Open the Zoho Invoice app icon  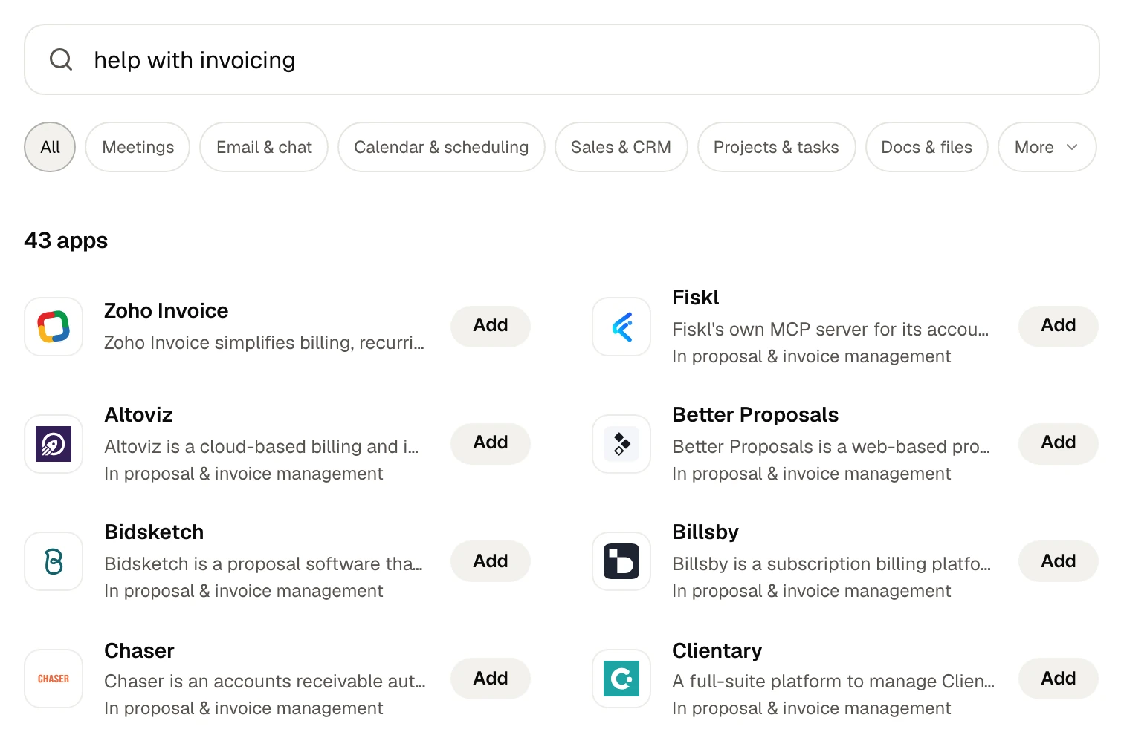click(x=54, y=327)
